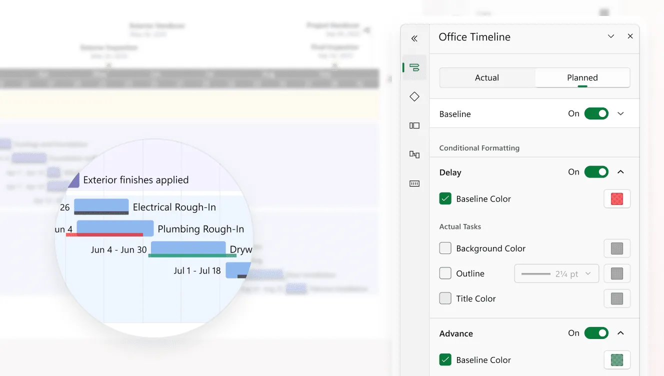Click the Exterior finishes applied label
Viewport: 664px width, 376px height.
pos(136,180)
